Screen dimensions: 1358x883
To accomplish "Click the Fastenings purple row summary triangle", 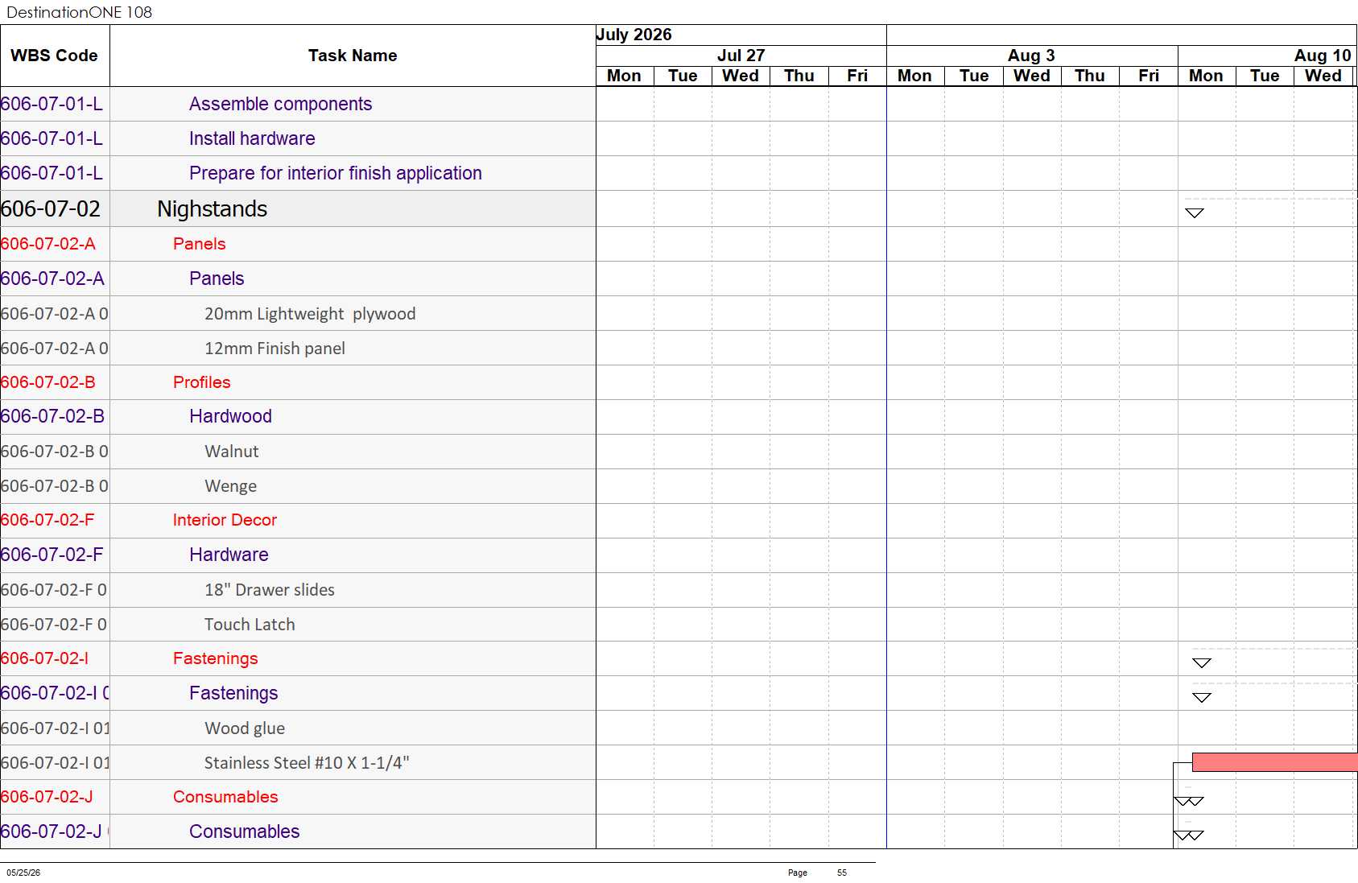I will click(1202, 698).
